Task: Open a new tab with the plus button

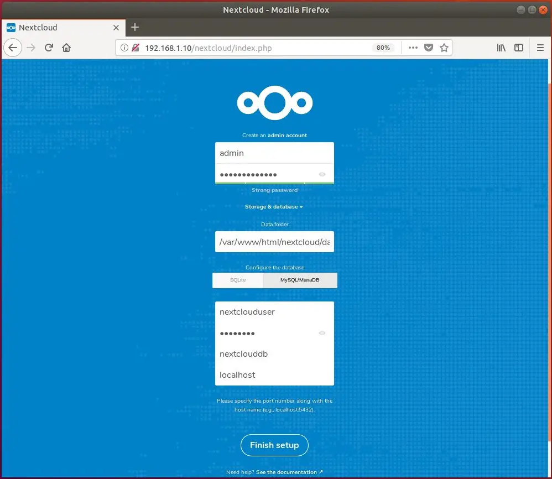Action: tap(135, 27)
